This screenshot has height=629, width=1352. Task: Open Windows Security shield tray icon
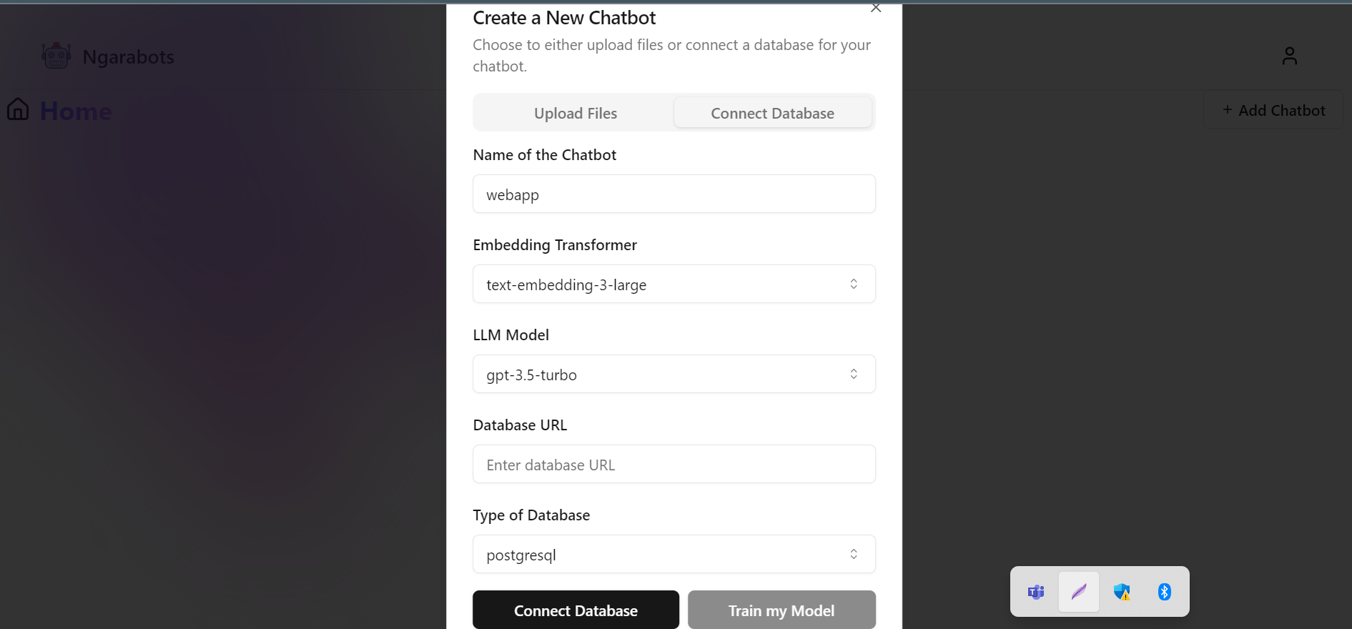click(1122, 592)
